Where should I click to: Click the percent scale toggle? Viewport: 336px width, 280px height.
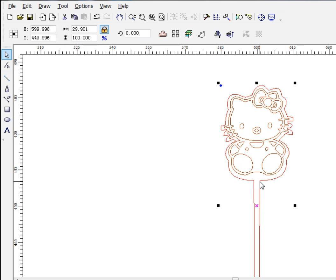point(105,38)
